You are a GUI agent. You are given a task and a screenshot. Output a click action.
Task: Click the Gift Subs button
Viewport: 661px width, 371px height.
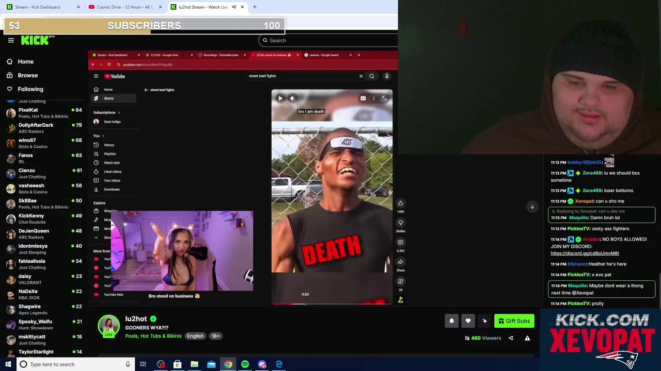point(514,321)
